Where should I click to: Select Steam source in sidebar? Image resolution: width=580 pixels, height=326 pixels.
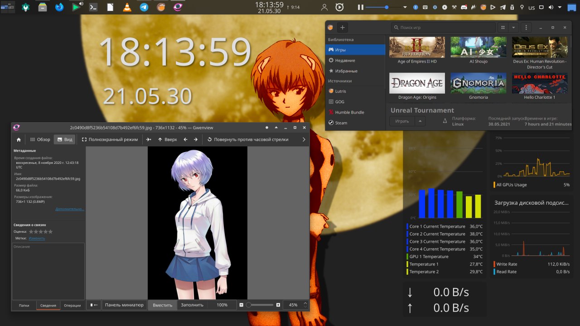[355, 123]
